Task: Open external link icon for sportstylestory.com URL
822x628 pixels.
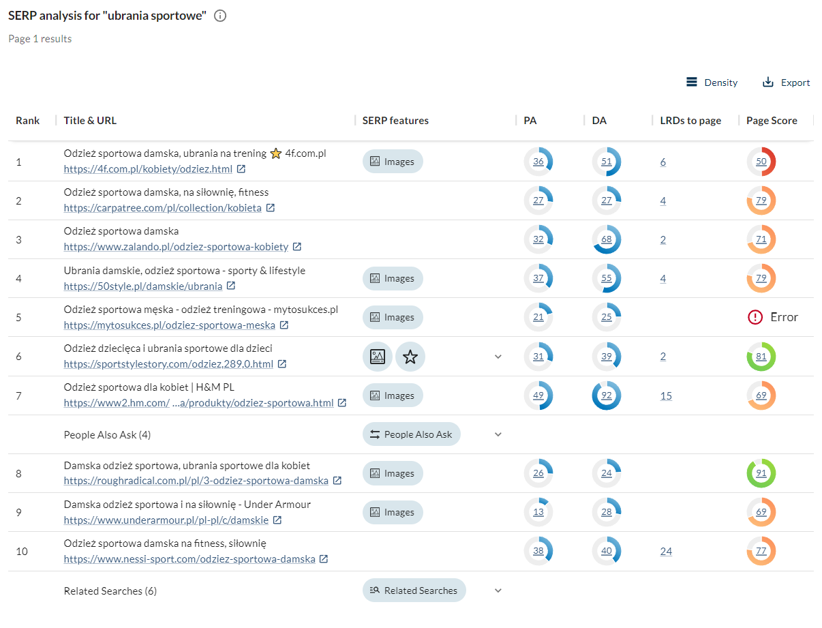Action: pyautogui.click(x=282, y=364)
